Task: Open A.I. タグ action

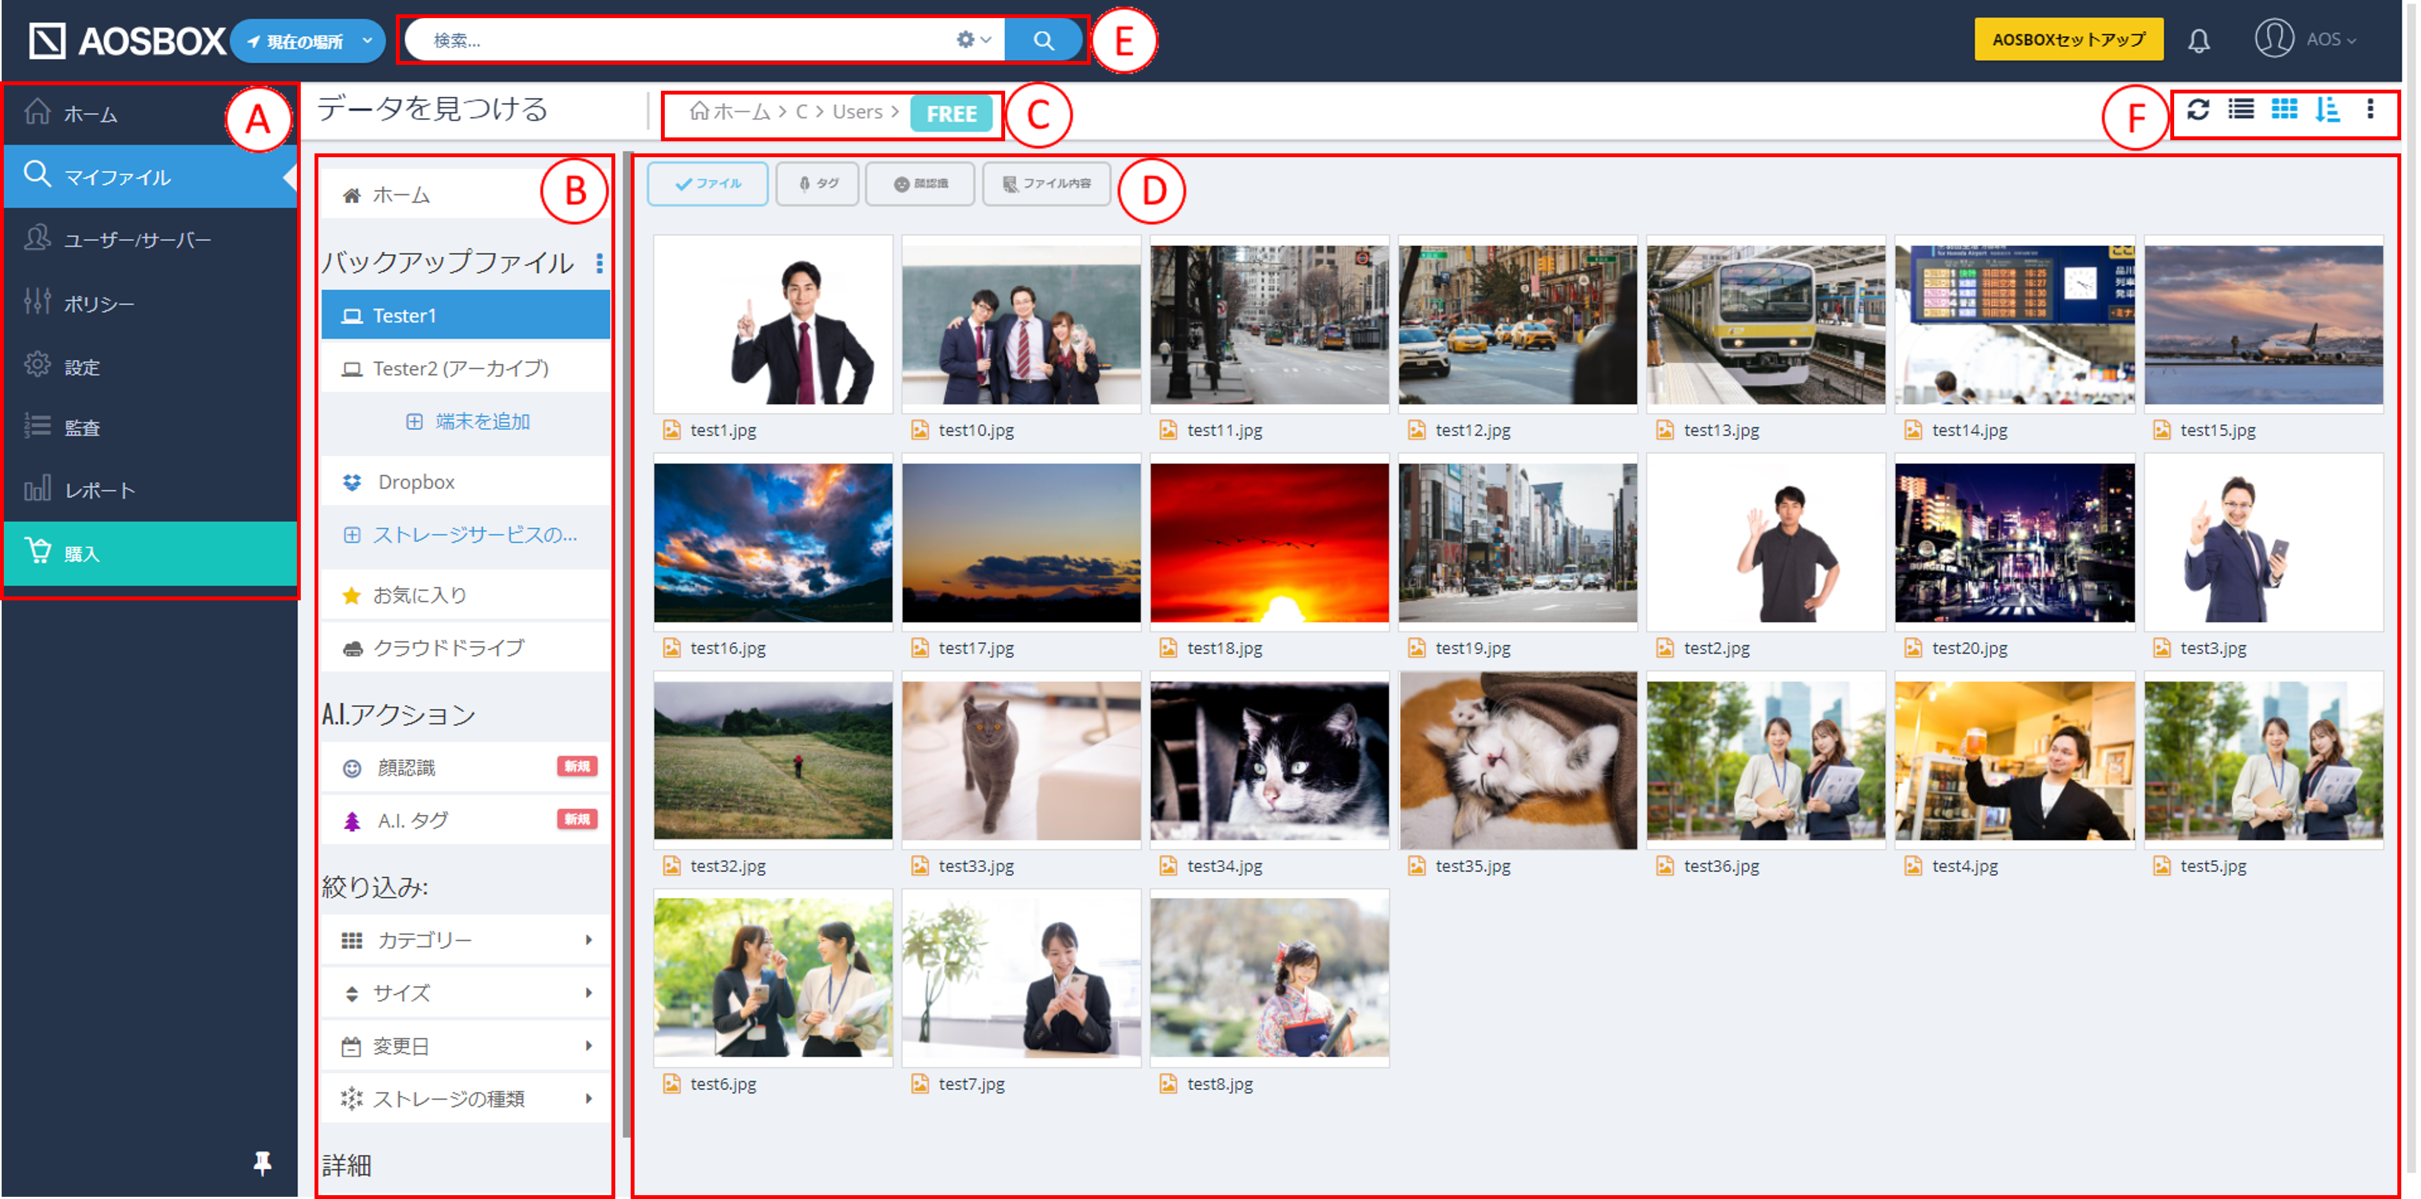Action: [x=466, y=820]
